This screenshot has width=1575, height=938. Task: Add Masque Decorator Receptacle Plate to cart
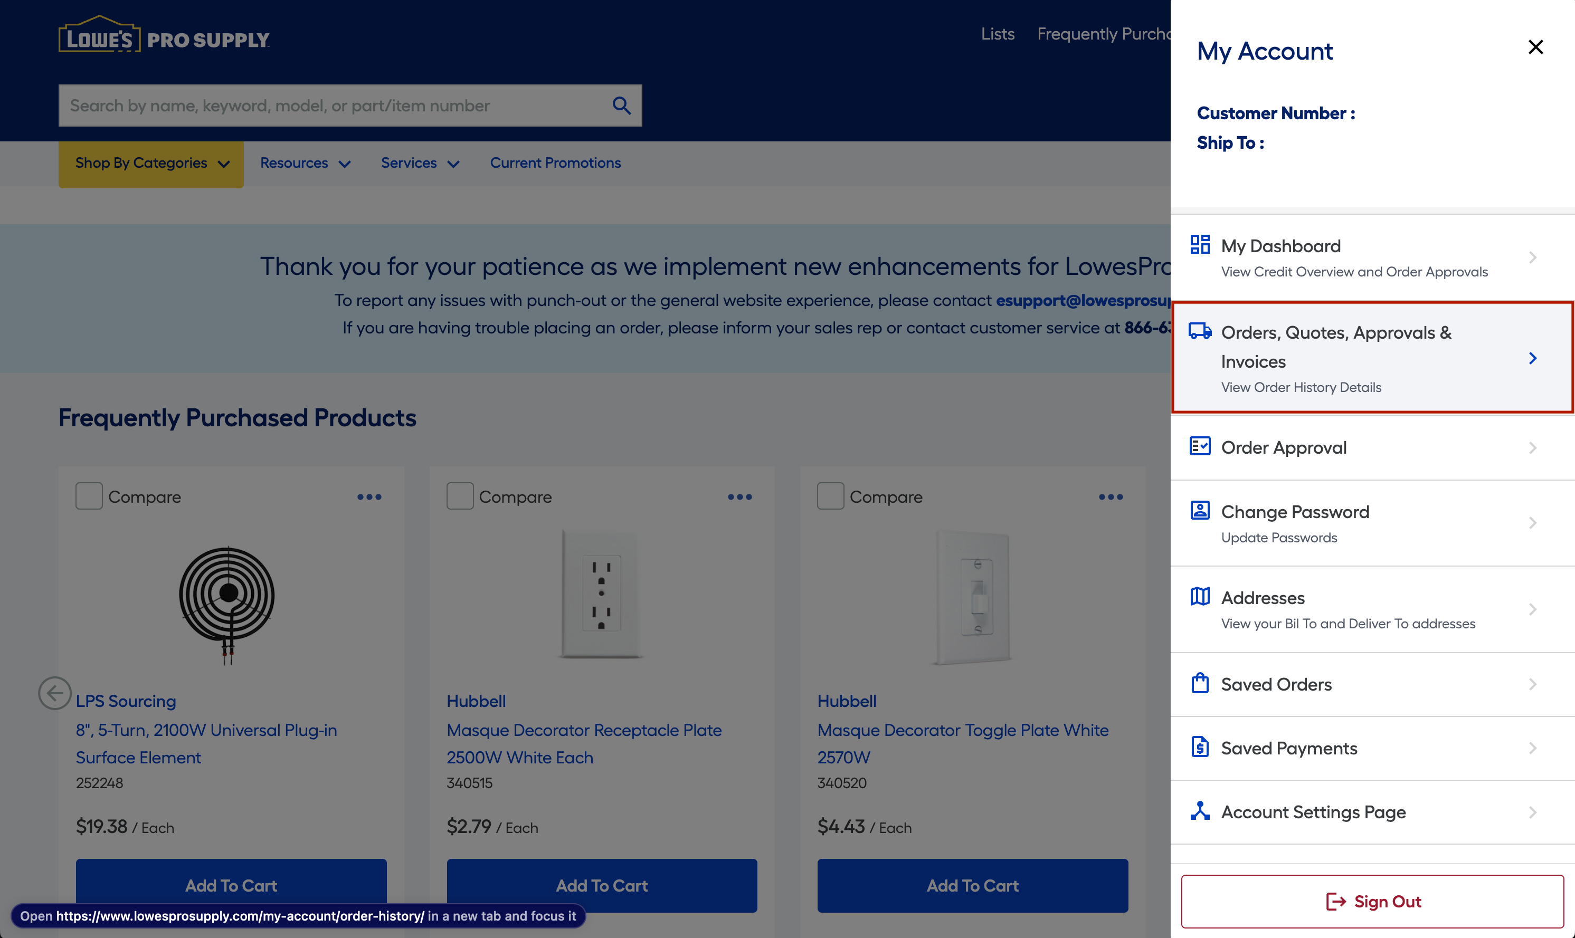click(x=602, y=886)
